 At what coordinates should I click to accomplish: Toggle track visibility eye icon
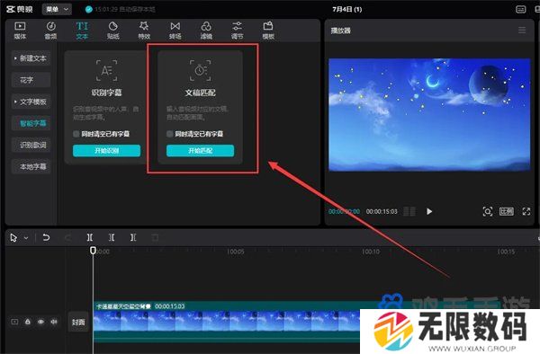pos(40,322)
